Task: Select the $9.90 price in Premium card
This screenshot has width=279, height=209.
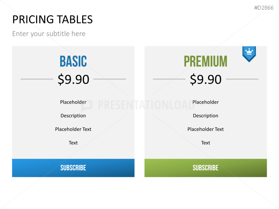Action: pyautogui.click(x=206, y=79)
